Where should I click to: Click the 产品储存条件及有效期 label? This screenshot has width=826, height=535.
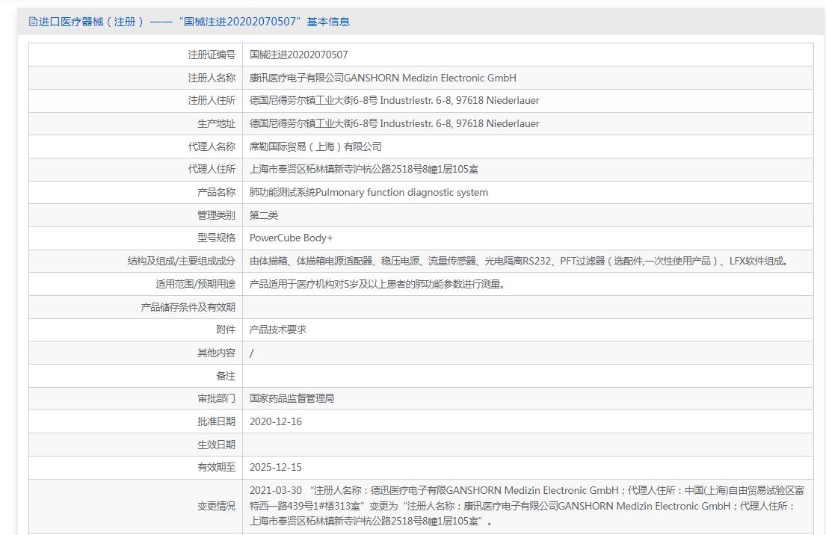188,307
